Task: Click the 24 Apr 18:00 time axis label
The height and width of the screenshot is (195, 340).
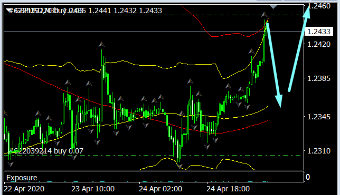Action: [x=228, y=189]
